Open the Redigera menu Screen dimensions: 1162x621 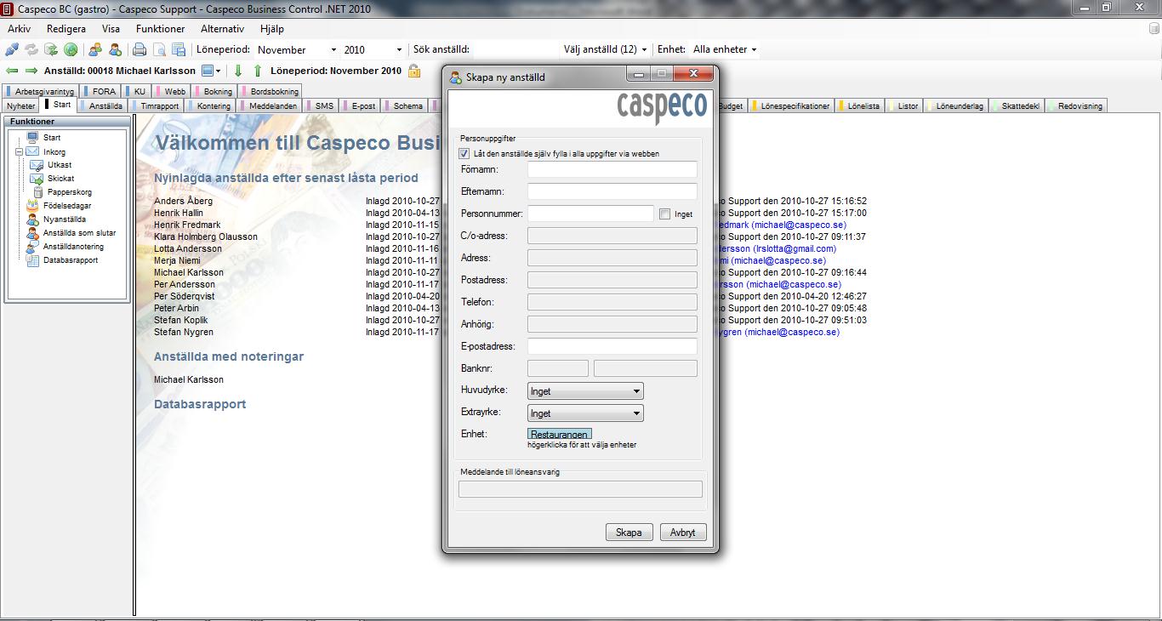pyautogui.click(x=66, y=29)
